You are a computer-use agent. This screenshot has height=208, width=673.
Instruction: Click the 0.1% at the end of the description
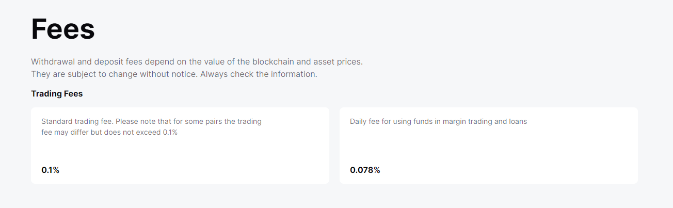[170, 132]
